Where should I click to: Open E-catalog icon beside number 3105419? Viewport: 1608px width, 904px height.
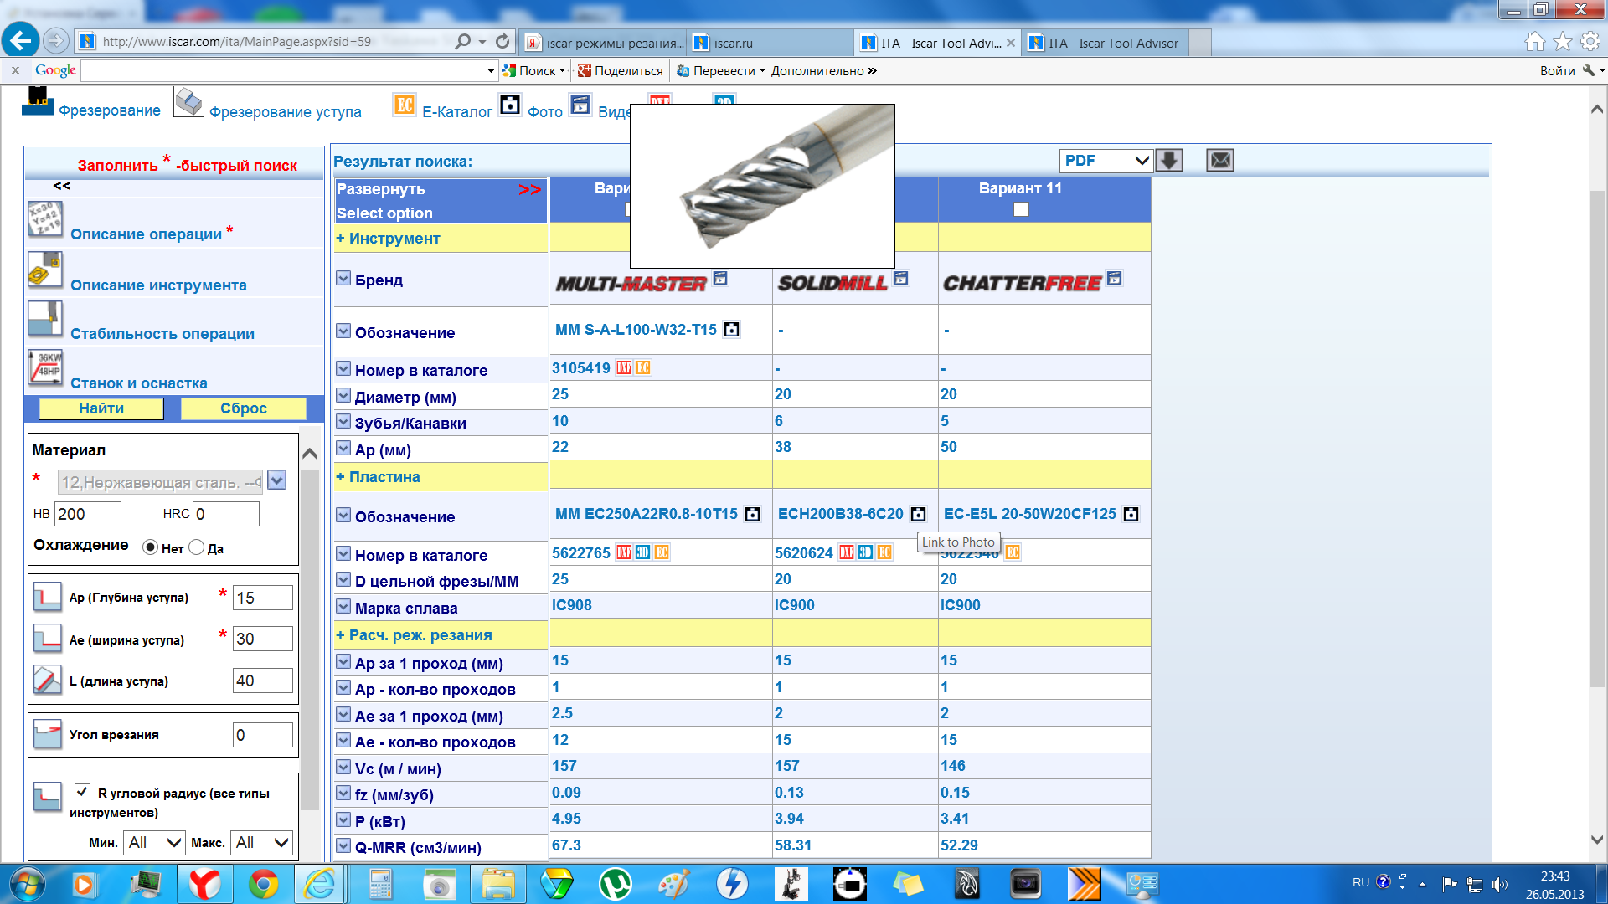coord(643,368)
